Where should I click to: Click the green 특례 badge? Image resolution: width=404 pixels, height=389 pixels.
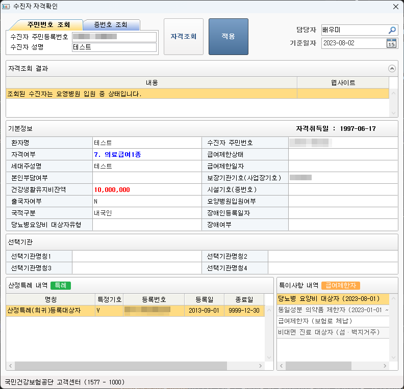point(61,286)
